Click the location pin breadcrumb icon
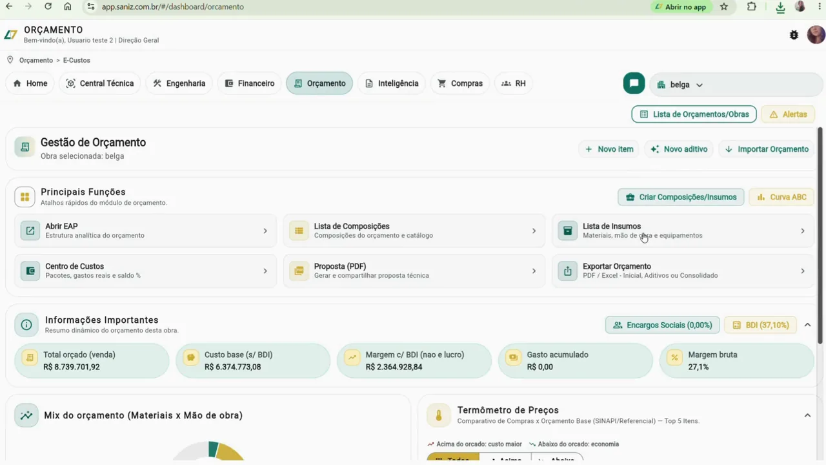Viewport: 826px width, 465px height. pyautogui.click(x=10, y=60)
